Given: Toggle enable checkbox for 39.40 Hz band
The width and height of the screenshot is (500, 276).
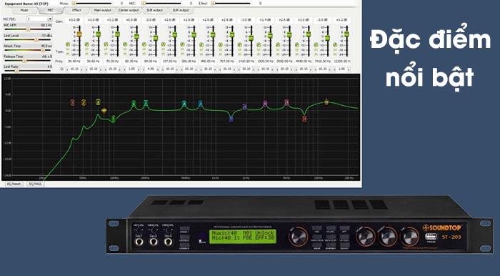Looking at the screenshot, I should [x=68, y=44].
